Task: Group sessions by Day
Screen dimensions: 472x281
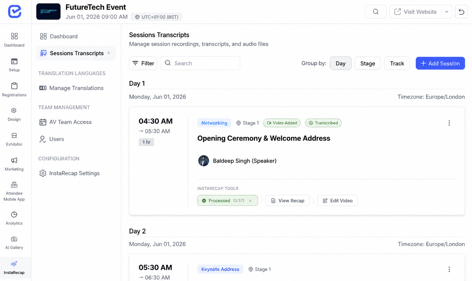Action: click(x=340, y=63)
